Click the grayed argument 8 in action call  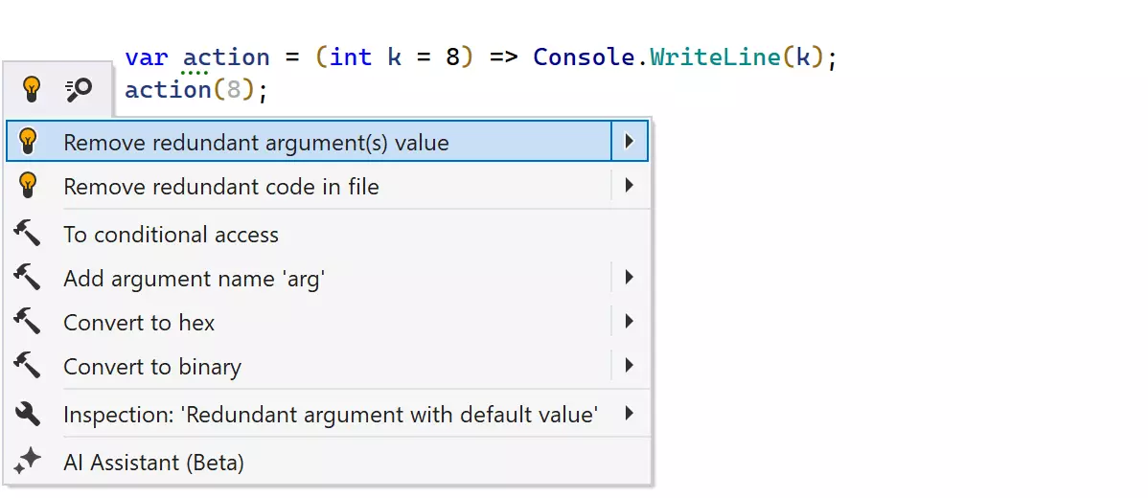(x=233, y=90)
